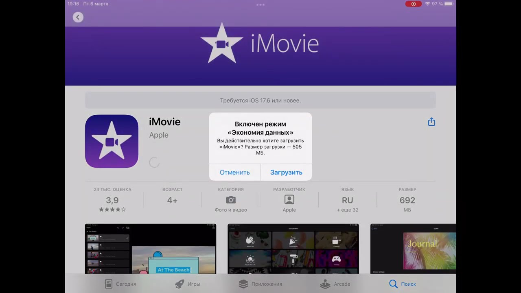This screenshot has height=293, width=521.
Task: Tap the camera category icon
Action: (231, 200)
